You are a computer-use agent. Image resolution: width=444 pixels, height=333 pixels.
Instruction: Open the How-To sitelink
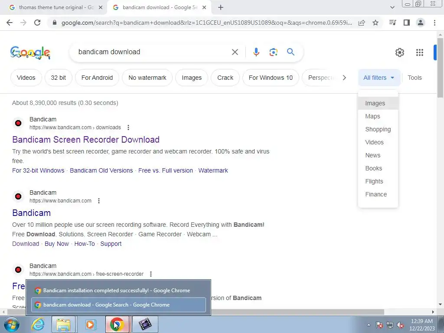click(85, 244)
